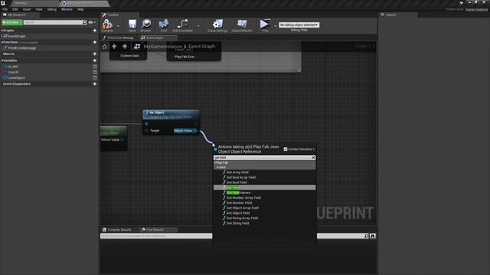Open the Asset menu
The width and height of the screenshot is (490, 275).
27,9
